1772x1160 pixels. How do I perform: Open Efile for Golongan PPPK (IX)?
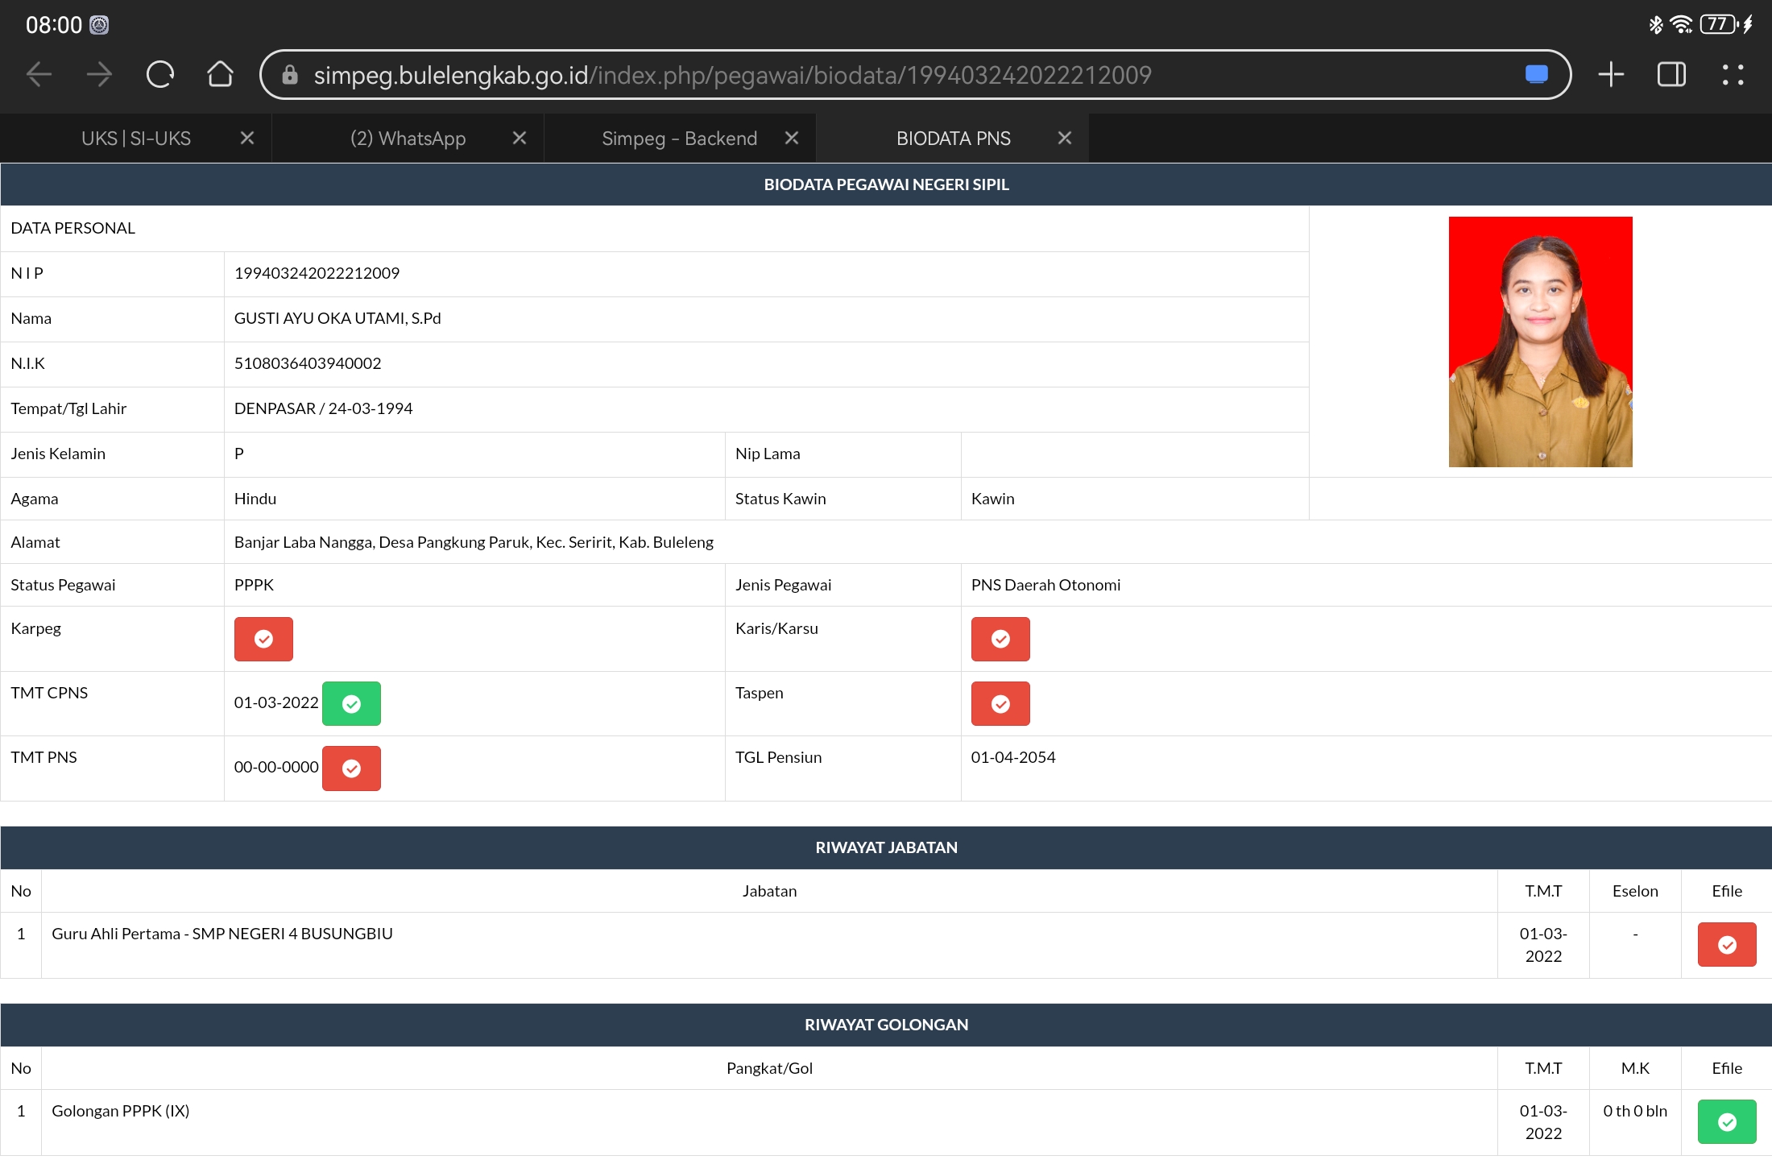pyautogui.click(x=1727, y=1122)
